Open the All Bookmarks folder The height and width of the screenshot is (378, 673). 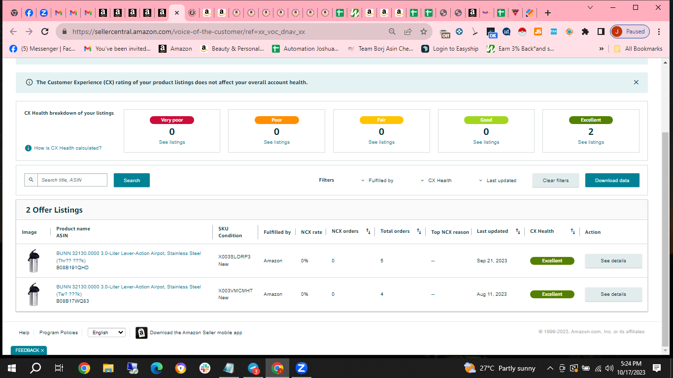(638, 49)
